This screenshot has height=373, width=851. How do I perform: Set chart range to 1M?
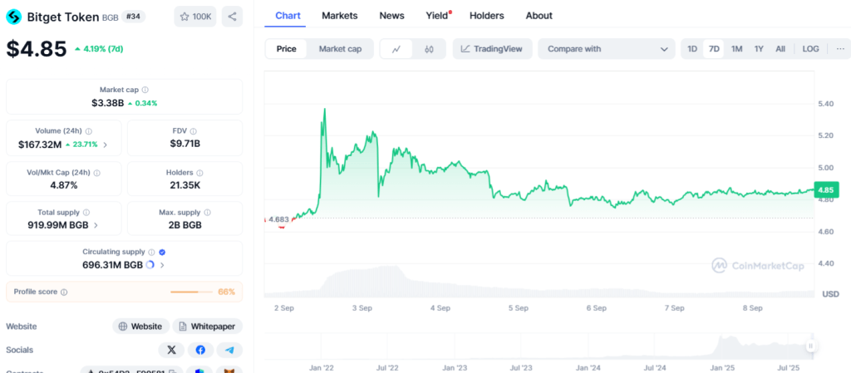click(736, 49)
